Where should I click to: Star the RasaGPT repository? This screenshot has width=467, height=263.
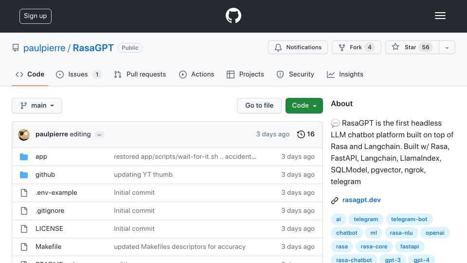[412, 47]
